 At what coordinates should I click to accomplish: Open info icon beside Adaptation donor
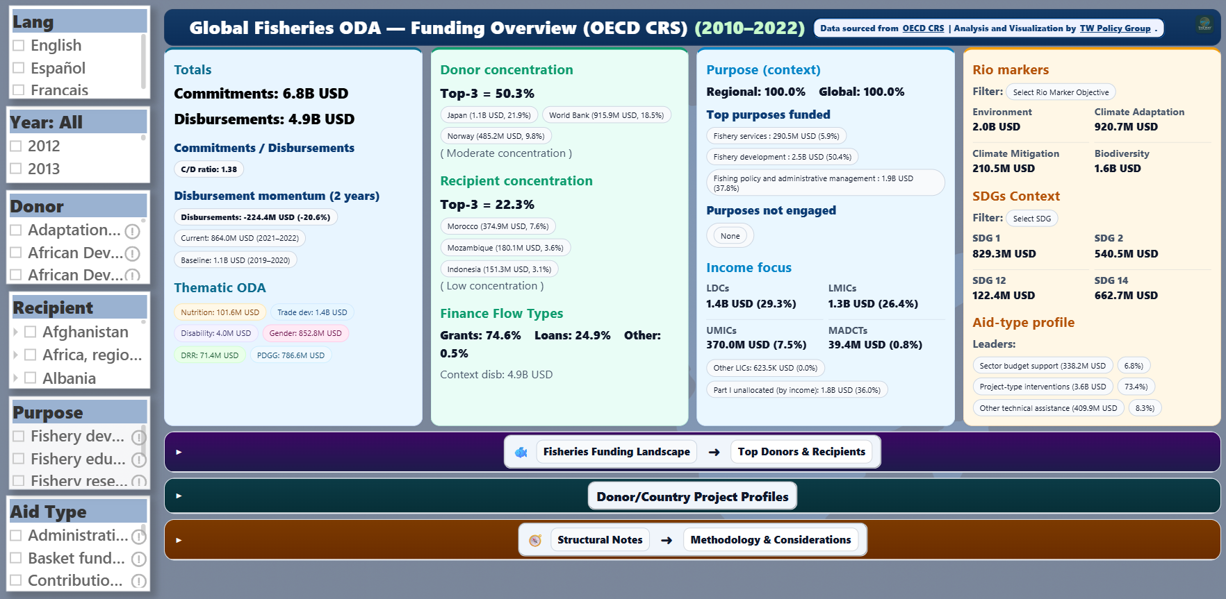133,231
